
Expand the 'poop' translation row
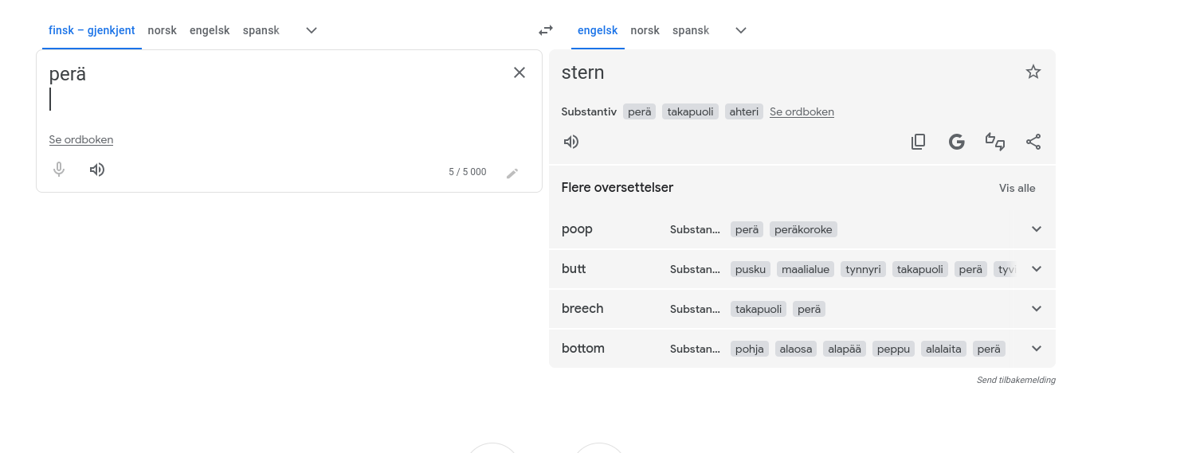pos(1037,229)
